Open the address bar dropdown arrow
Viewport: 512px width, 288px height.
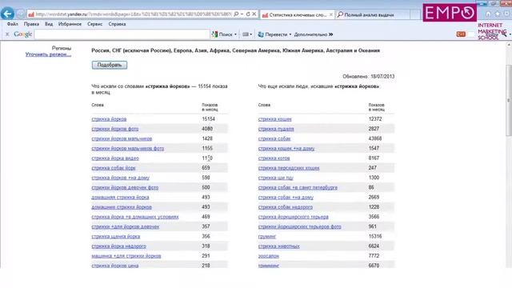click(x=242, y=14)
